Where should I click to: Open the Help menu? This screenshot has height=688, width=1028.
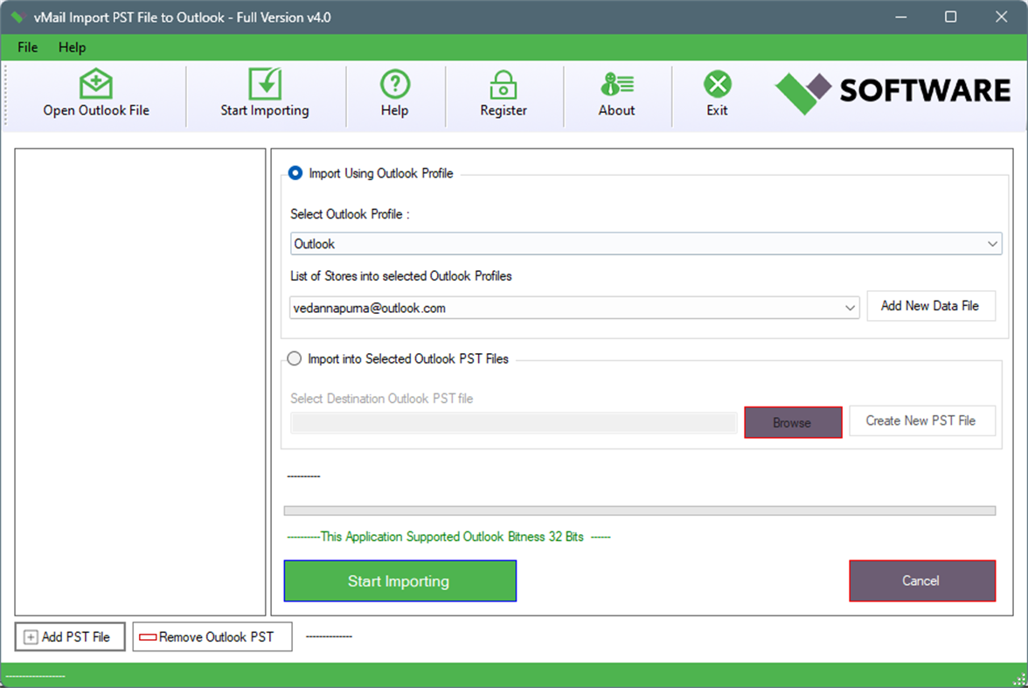click(72, 47)
